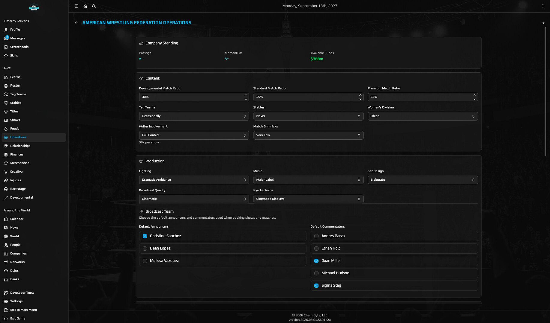This screenshot has width=550, height=323.
Task: Open Relationships icon
Action: (x=6, y=146)
